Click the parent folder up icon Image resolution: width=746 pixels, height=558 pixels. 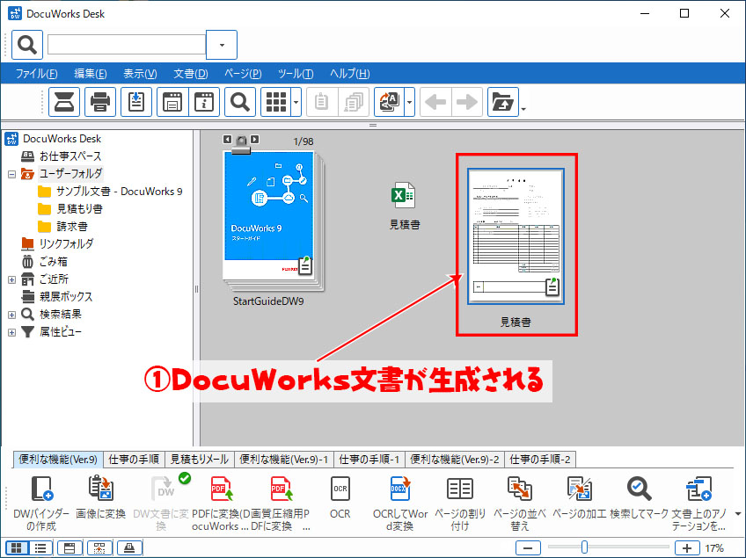pyautogui.click(x=503, y=102)
